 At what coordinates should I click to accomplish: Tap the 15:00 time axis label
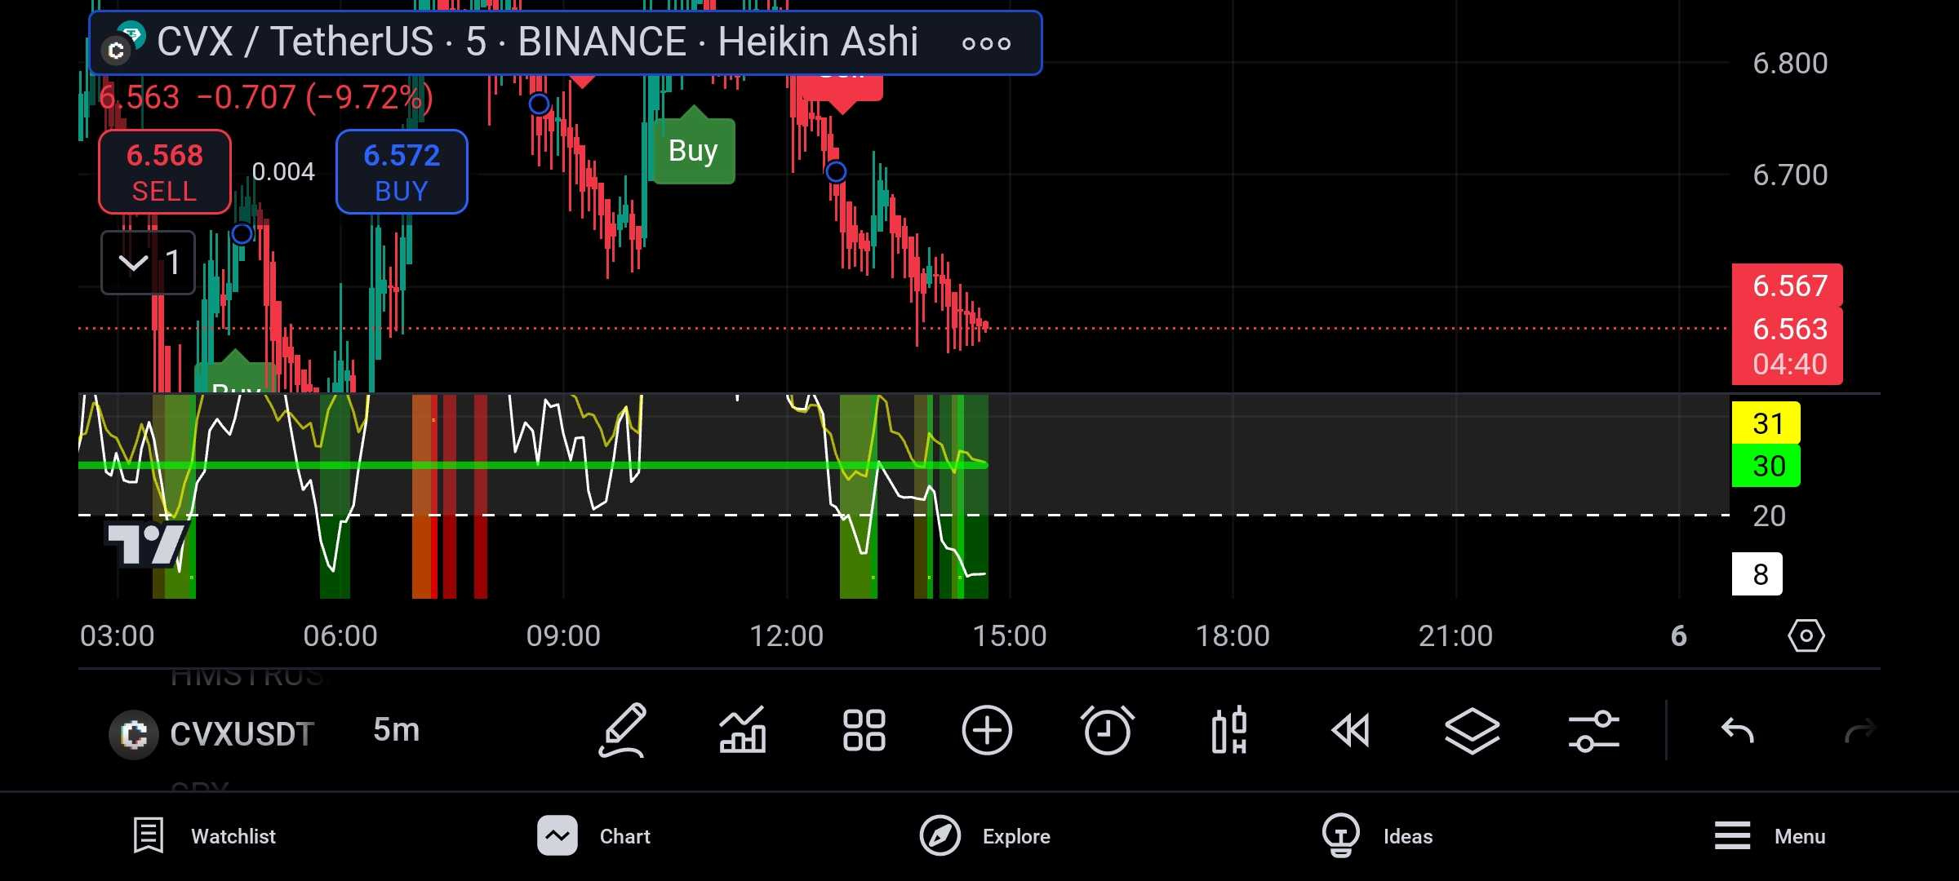(x=1010, y=635)
